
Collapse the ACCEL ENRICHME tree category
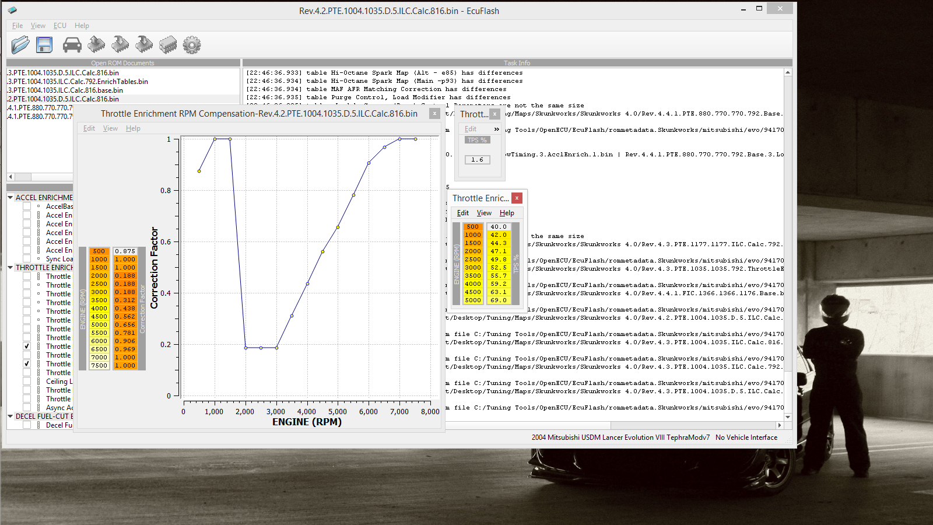click(10, 198)
